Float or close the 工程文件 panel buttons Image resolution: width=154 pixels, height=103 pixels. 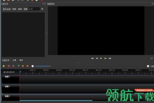(44, 4)
